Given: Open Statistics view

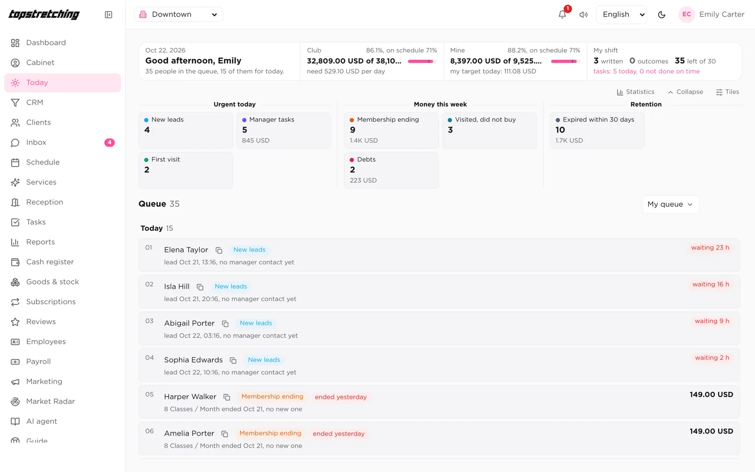Looking at the screenshot, I should tap(636, 92).
